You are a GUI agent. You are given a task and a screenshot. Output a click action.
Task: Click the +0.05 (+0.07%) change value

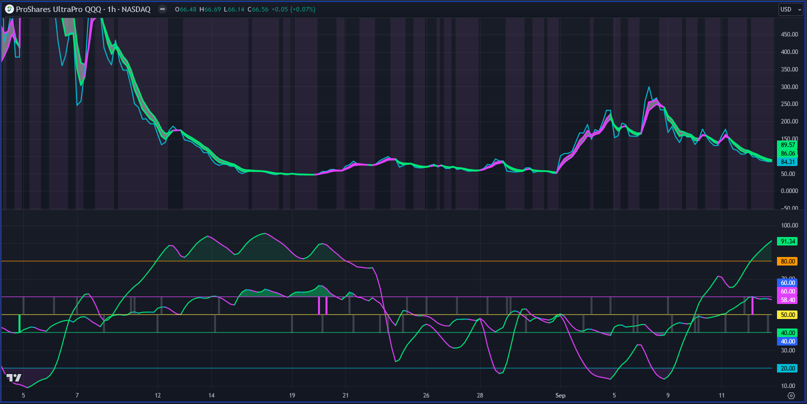point(293,9)
